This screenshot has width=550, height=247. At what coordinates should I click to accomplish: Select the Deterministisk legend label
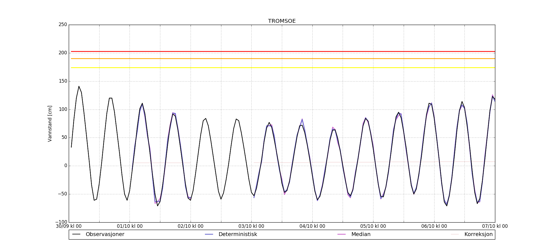[x=238, y=234]
